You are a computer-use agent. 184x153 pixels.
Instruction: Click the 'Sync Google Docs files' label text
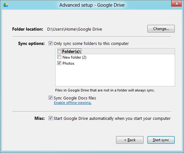coord(75,98)
